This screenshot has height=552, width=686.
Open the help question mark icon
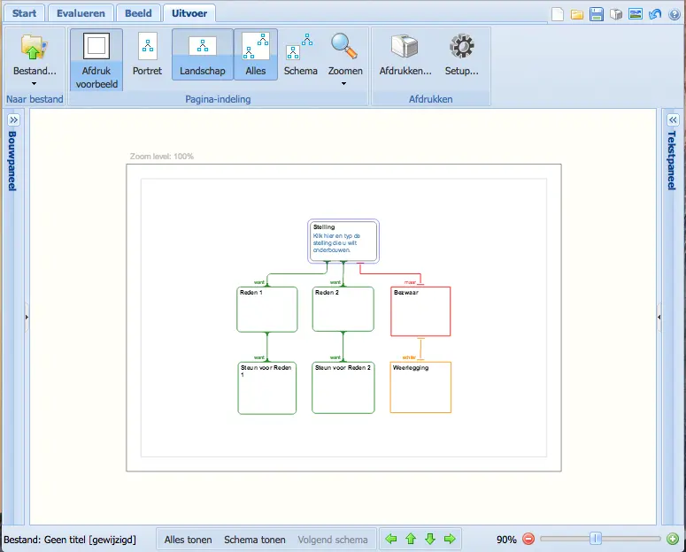click(674, 14)
